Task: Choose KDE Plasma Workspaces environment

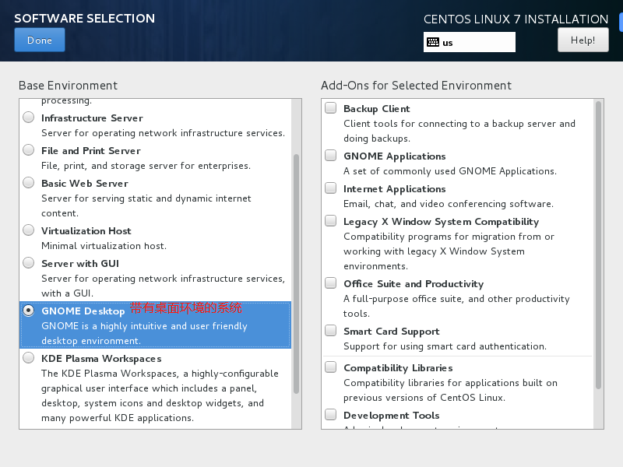Action: pyautogui.click(x=29, y=358)
